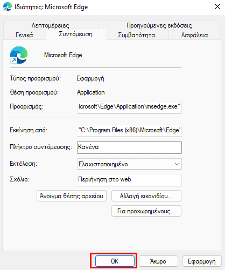Cancel with the Άκυρο button

coord(158,261)
